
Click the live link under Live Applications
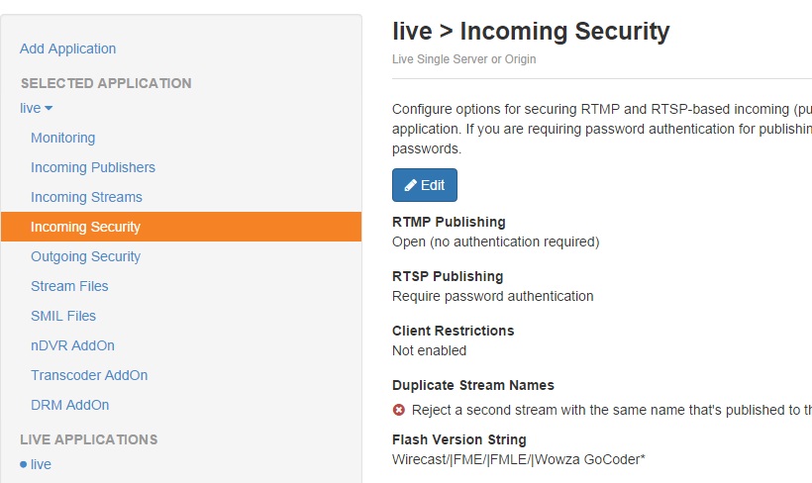coord(41,464)
